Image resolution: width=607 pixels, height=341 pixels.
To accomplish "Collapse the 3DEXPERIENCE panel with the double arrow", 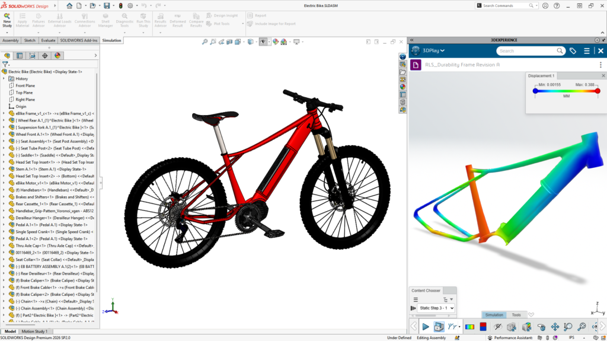I will pyautogui.click(x=412, y=40).
